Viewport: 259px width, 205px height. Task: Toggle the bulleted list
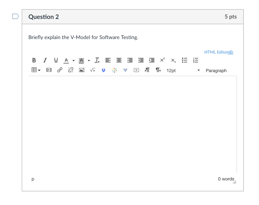(184, 60)
